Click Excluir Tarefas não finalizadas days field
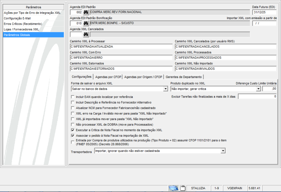 pos(257,97)
